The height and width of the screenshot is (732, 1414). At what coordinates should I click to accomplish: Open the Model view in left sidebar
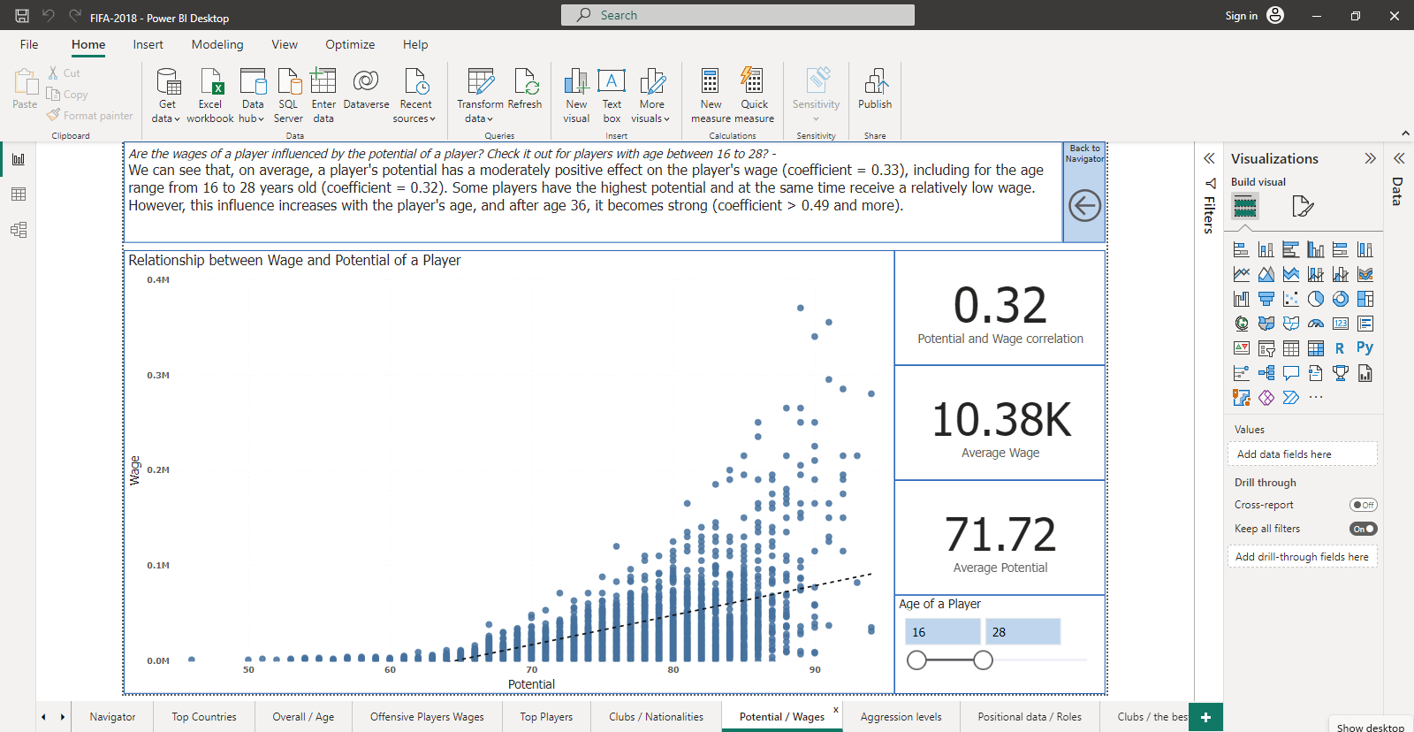19,230
